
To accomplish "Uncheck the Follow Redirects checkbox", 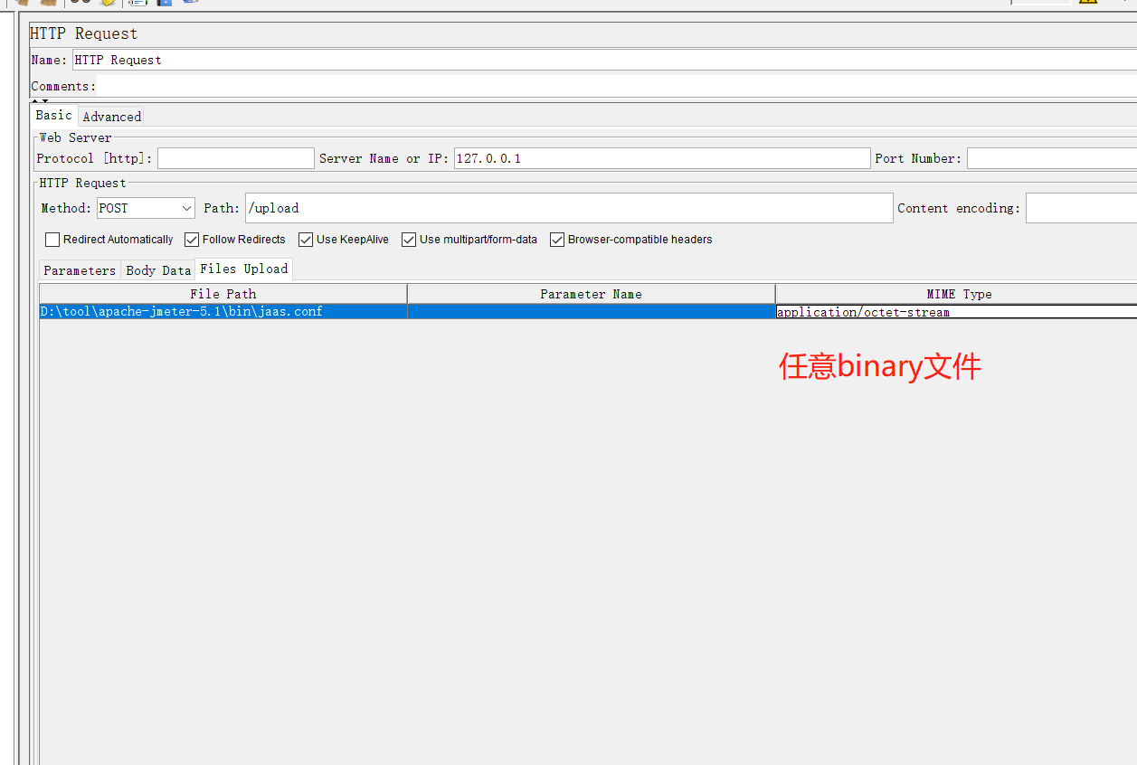I will 192,240.
